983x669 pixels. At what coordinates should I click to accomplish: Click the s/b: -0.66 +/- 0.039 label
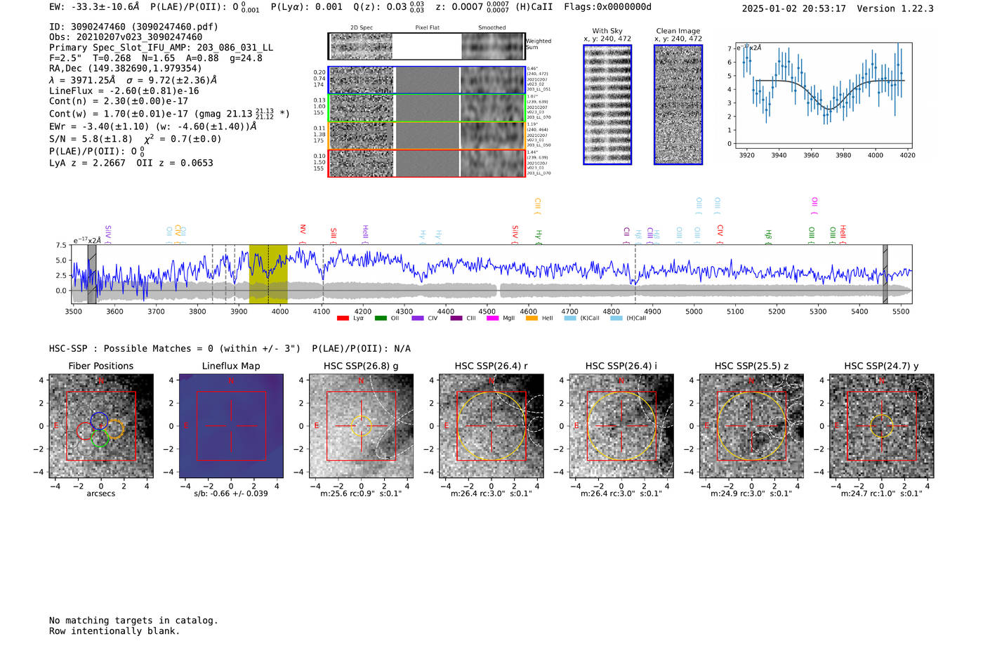coord(231,494)
